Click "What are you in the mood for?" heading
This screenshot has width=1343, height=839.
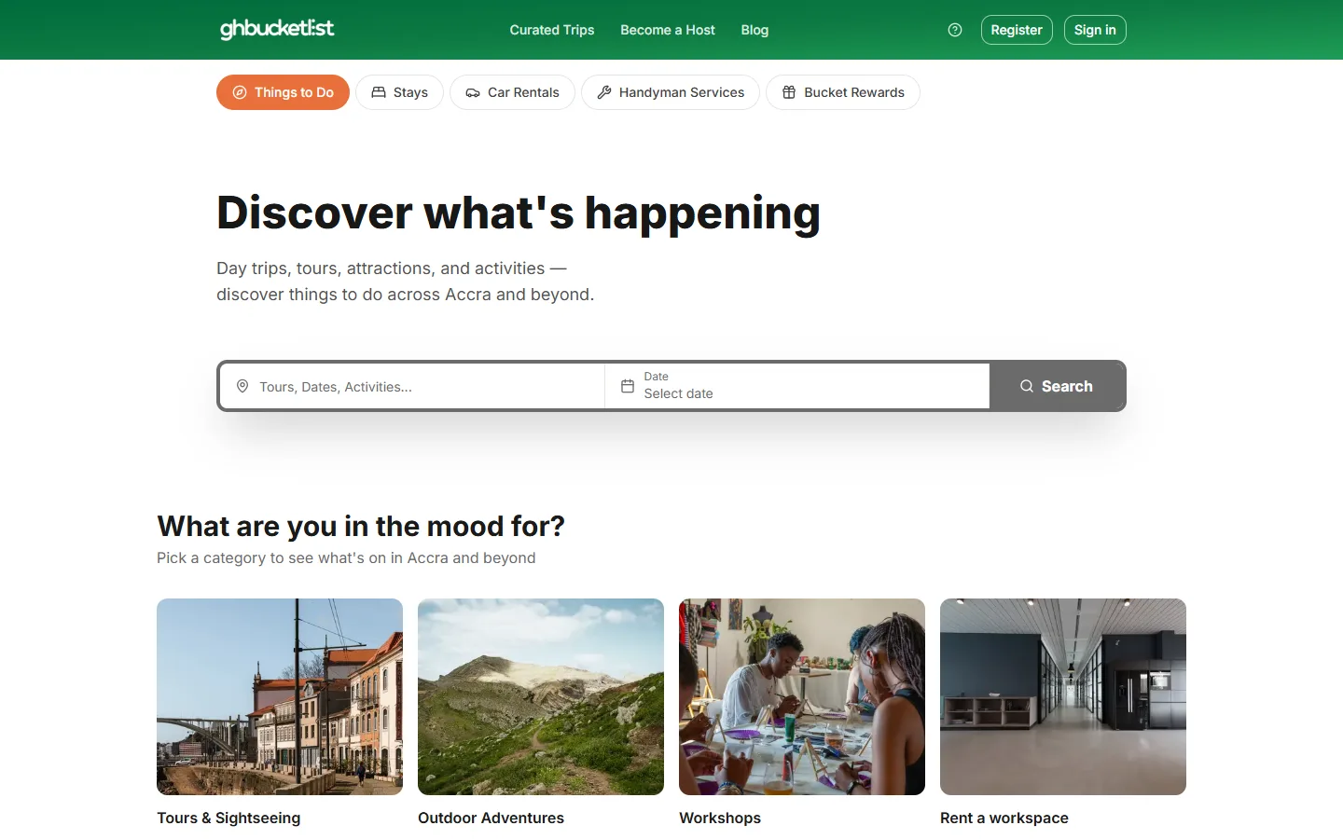361,526
